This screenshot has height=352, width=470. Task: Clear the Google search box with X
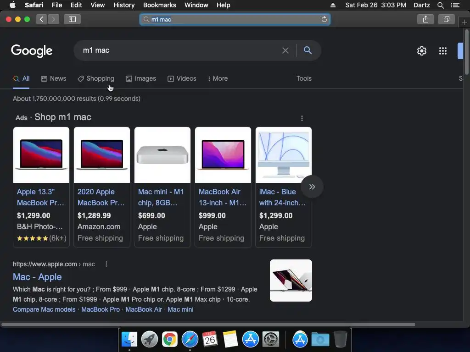[x=285, y=50]
